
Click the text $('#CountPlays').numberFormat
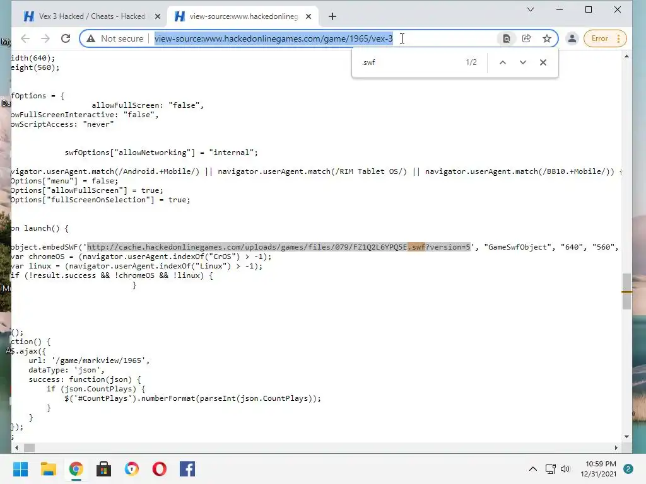click(130, 398)
